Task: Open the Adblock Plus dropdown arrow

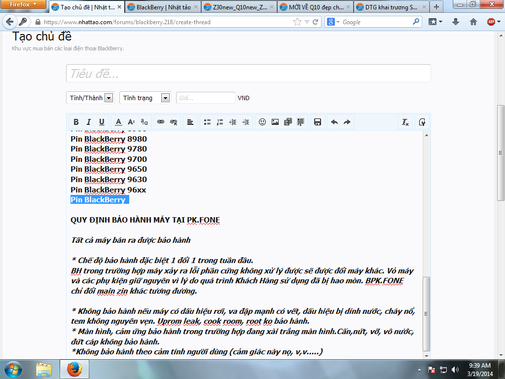Action: [499, 22]
